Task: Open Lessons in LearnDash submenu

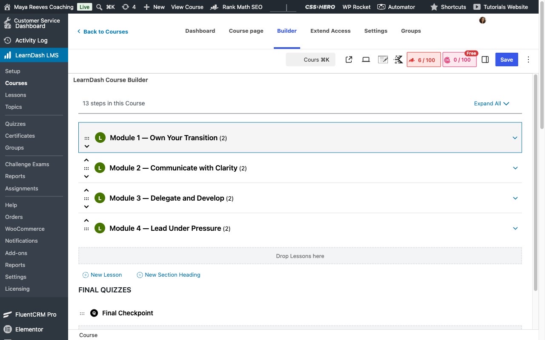Action: pyautogui.click(x=16, y=95)
